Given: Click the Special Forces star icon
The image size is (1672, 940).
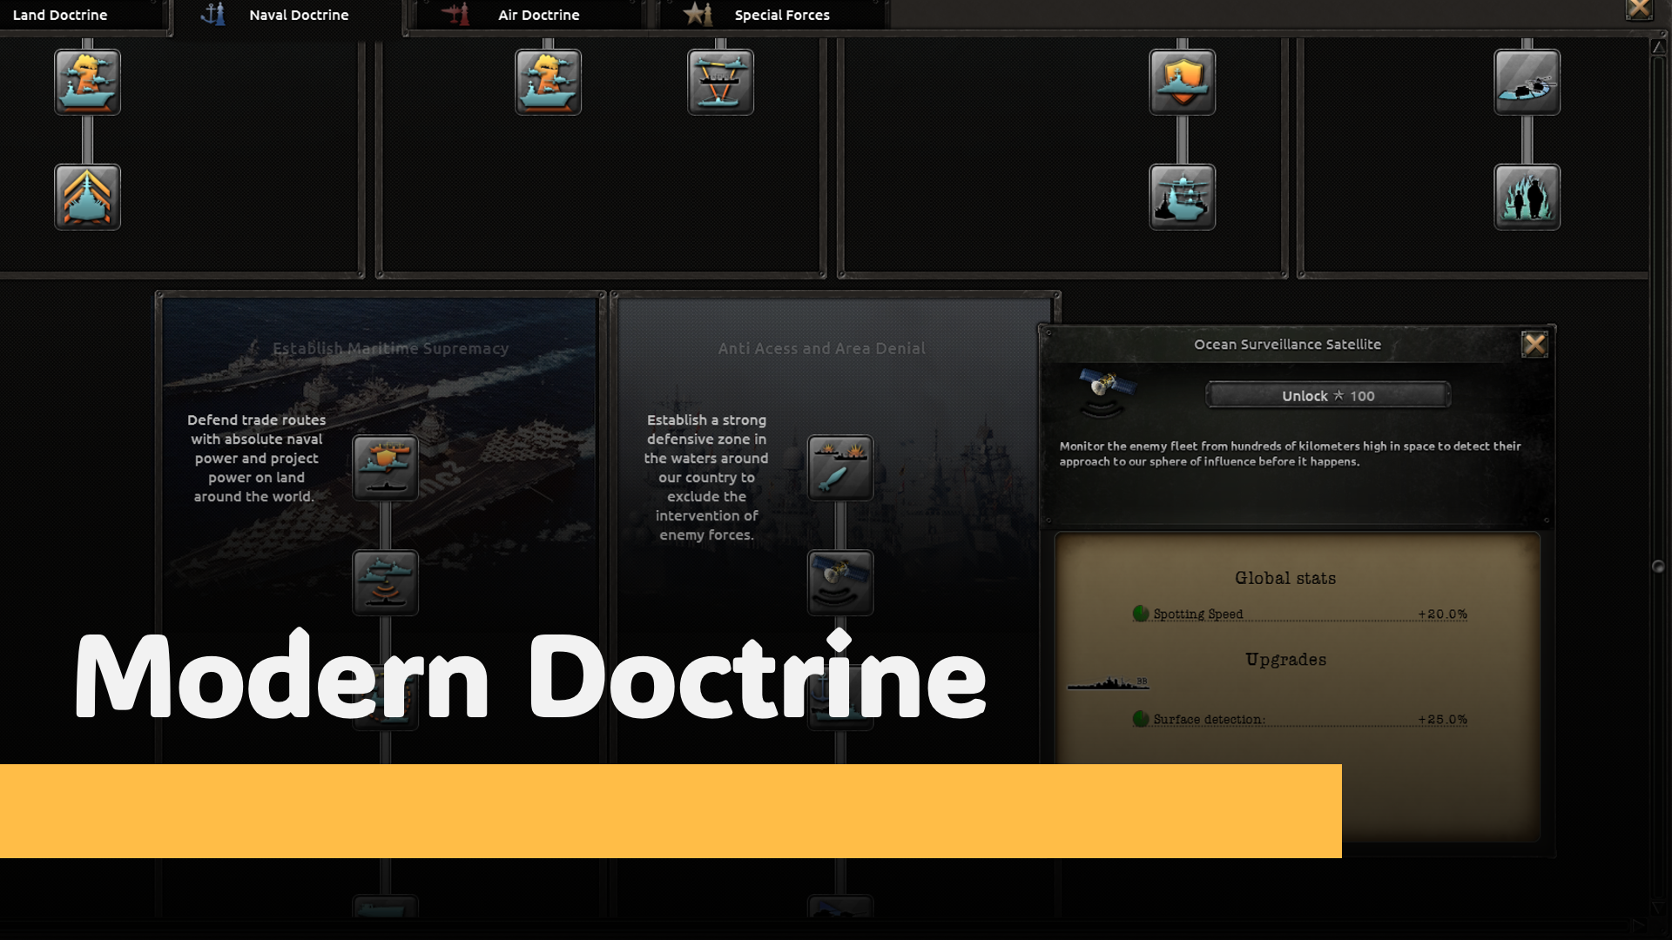Looking at the screenshot, I should [698, 14].
